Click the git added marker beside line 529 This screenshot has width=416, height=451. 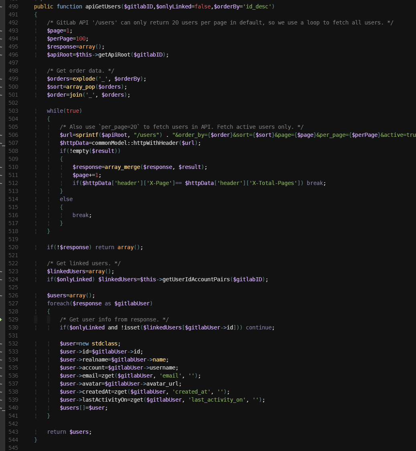tap(1, 319)
